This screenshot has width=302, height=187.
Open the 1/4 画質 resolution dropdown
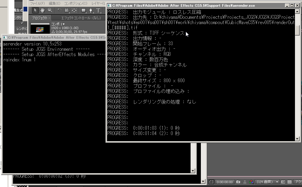[267, 182]
